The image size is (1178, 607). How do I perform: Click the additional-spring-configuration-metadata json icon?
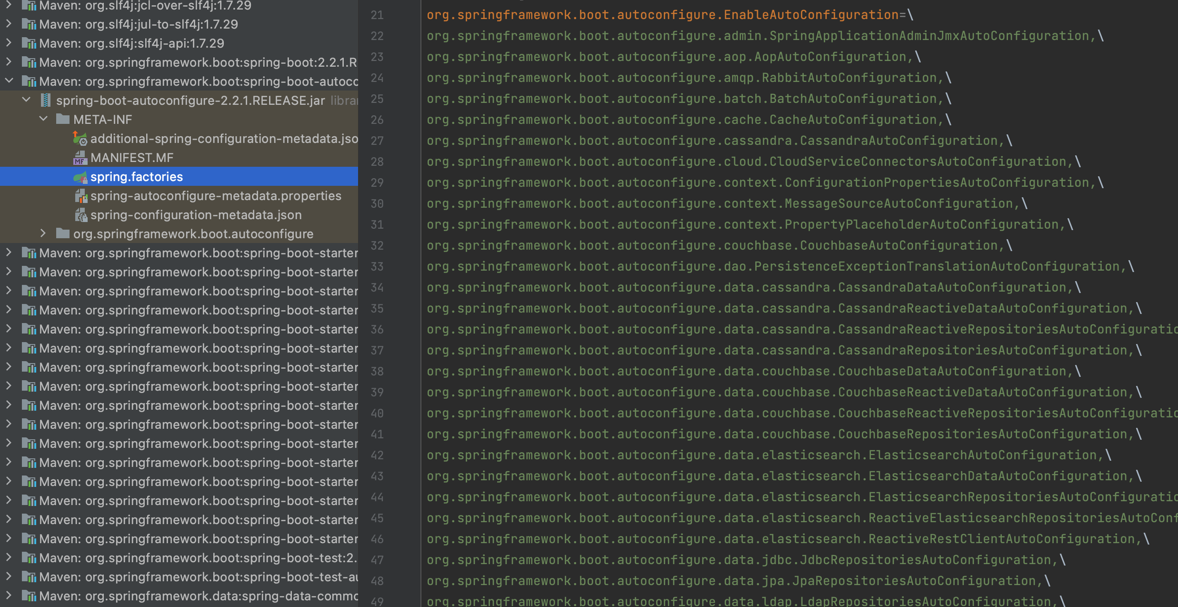[80, 139]
